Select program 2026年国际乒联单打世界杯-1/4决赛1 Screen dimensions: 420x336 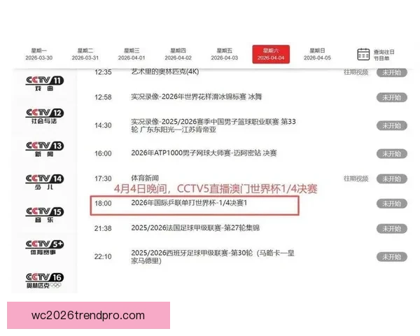click(x=189, y=203)
